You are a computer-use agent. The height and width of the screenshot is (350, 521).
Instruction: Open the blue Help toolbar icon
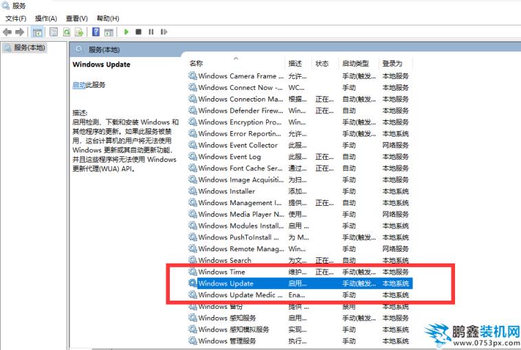pos(96,32)
